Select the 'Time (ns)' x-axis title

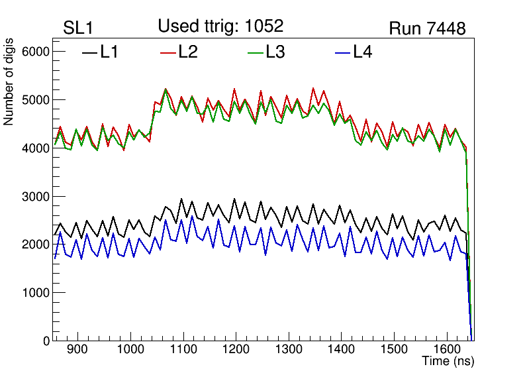pos(448,362)
